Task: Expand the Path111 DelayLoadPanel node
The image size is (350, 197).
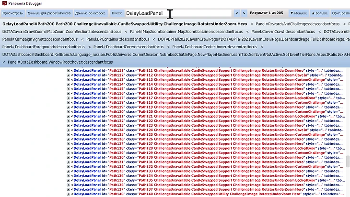Action: click(x=68, y=71)
